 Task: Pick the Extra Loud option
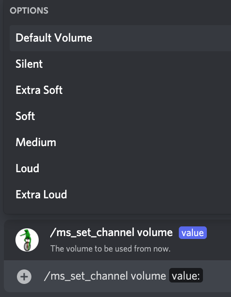[x=120, y=194]
